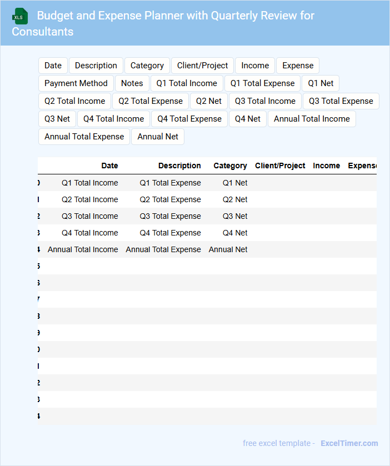Select the Annual Net tag

coord(158,137)
